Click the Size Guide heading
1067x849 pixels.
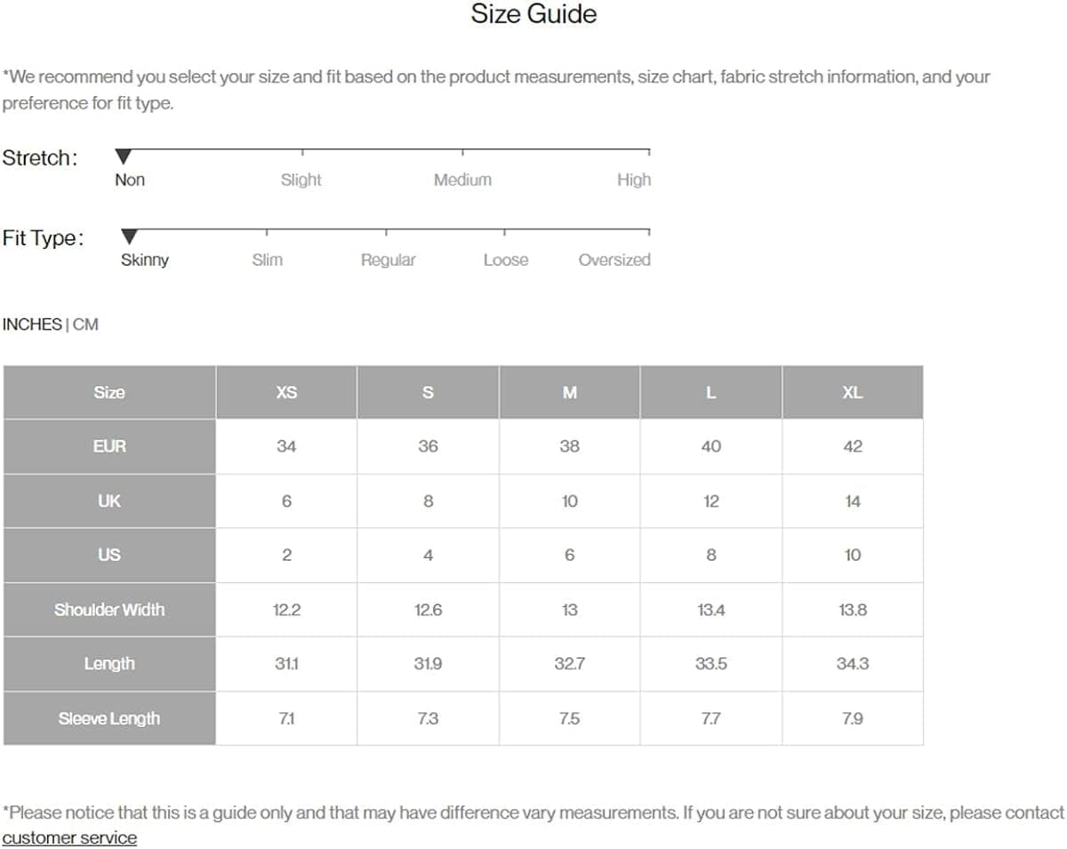point(533,14)
